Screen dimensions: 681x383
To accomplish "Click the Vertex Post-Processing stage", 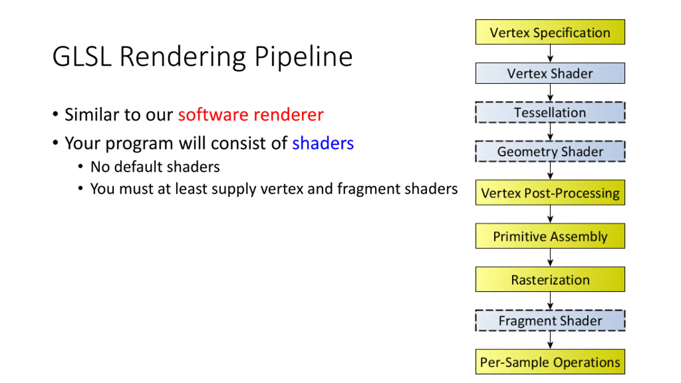I will pyautogui.click(x=550, y=193).
